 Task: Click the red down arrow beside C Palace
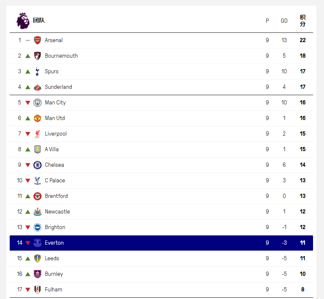[28, 181]
